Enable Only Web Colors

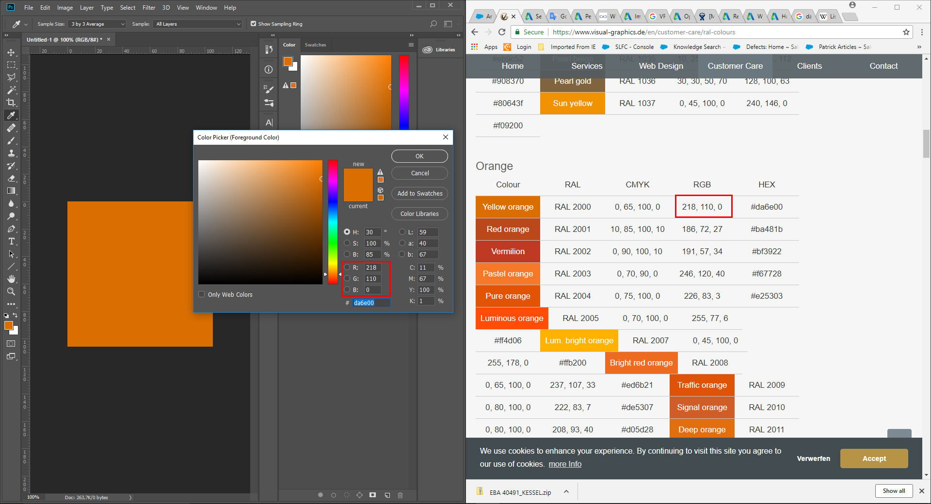point(201,294)
